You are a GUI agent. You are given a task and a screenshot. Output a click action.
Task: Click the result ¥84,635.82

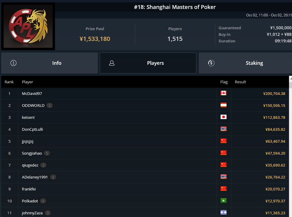pyautogui.click(x=275, y=129)
